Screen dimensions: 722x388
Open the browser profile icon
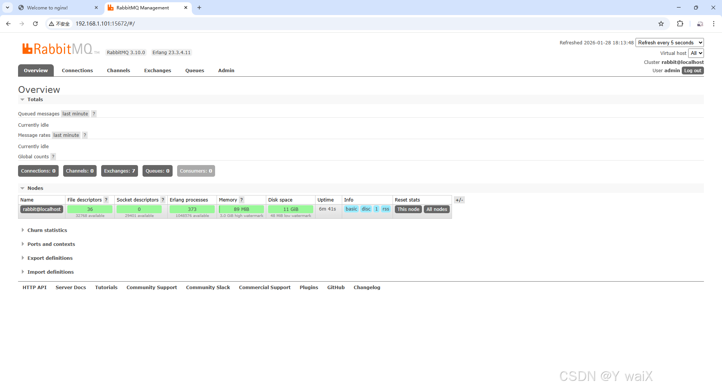(700, 24)
